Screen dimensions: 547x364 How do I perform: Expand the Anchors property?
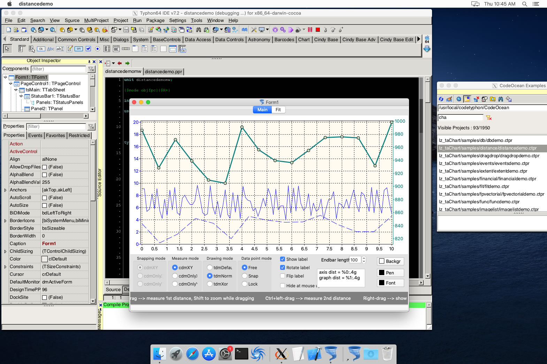(5, 190)
